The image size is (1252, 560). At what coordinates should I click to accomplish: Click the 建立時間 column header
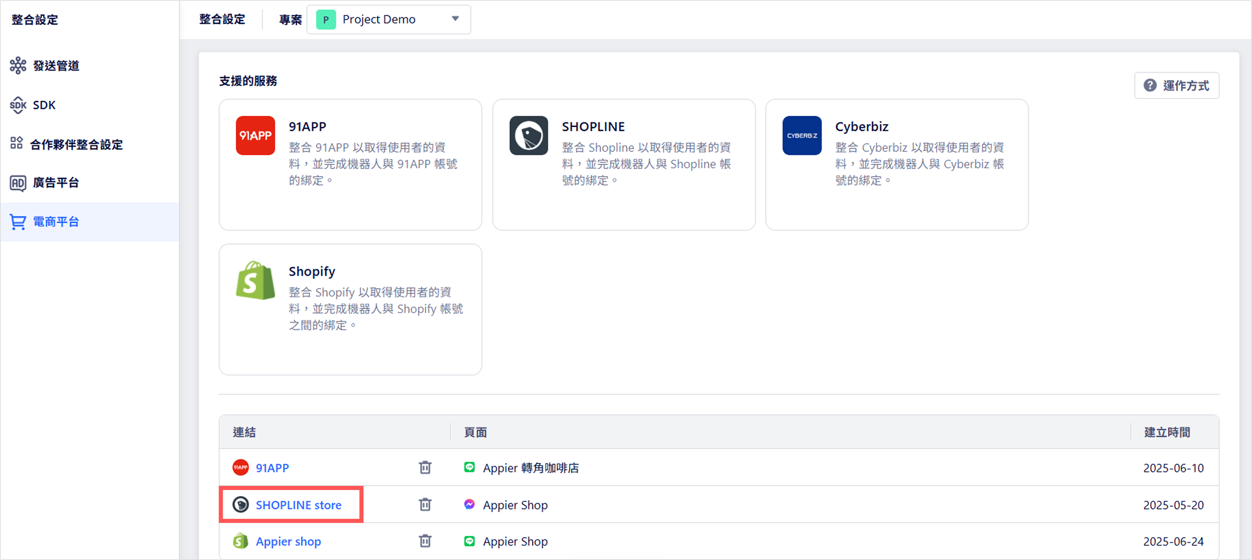(x=1167, y=432)
